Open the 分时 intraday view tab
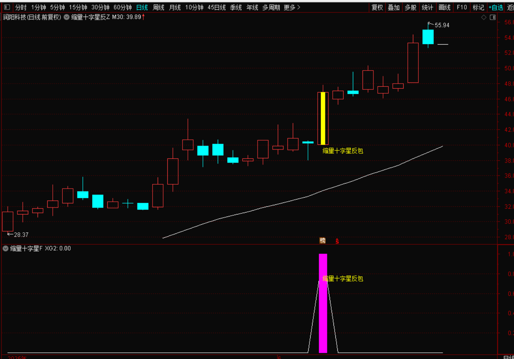The height and width of the screenshot is (359, 514). click(21, 7)
